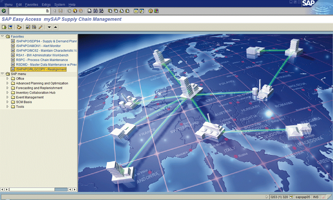Open the Help menu

[x=72, y=5]
